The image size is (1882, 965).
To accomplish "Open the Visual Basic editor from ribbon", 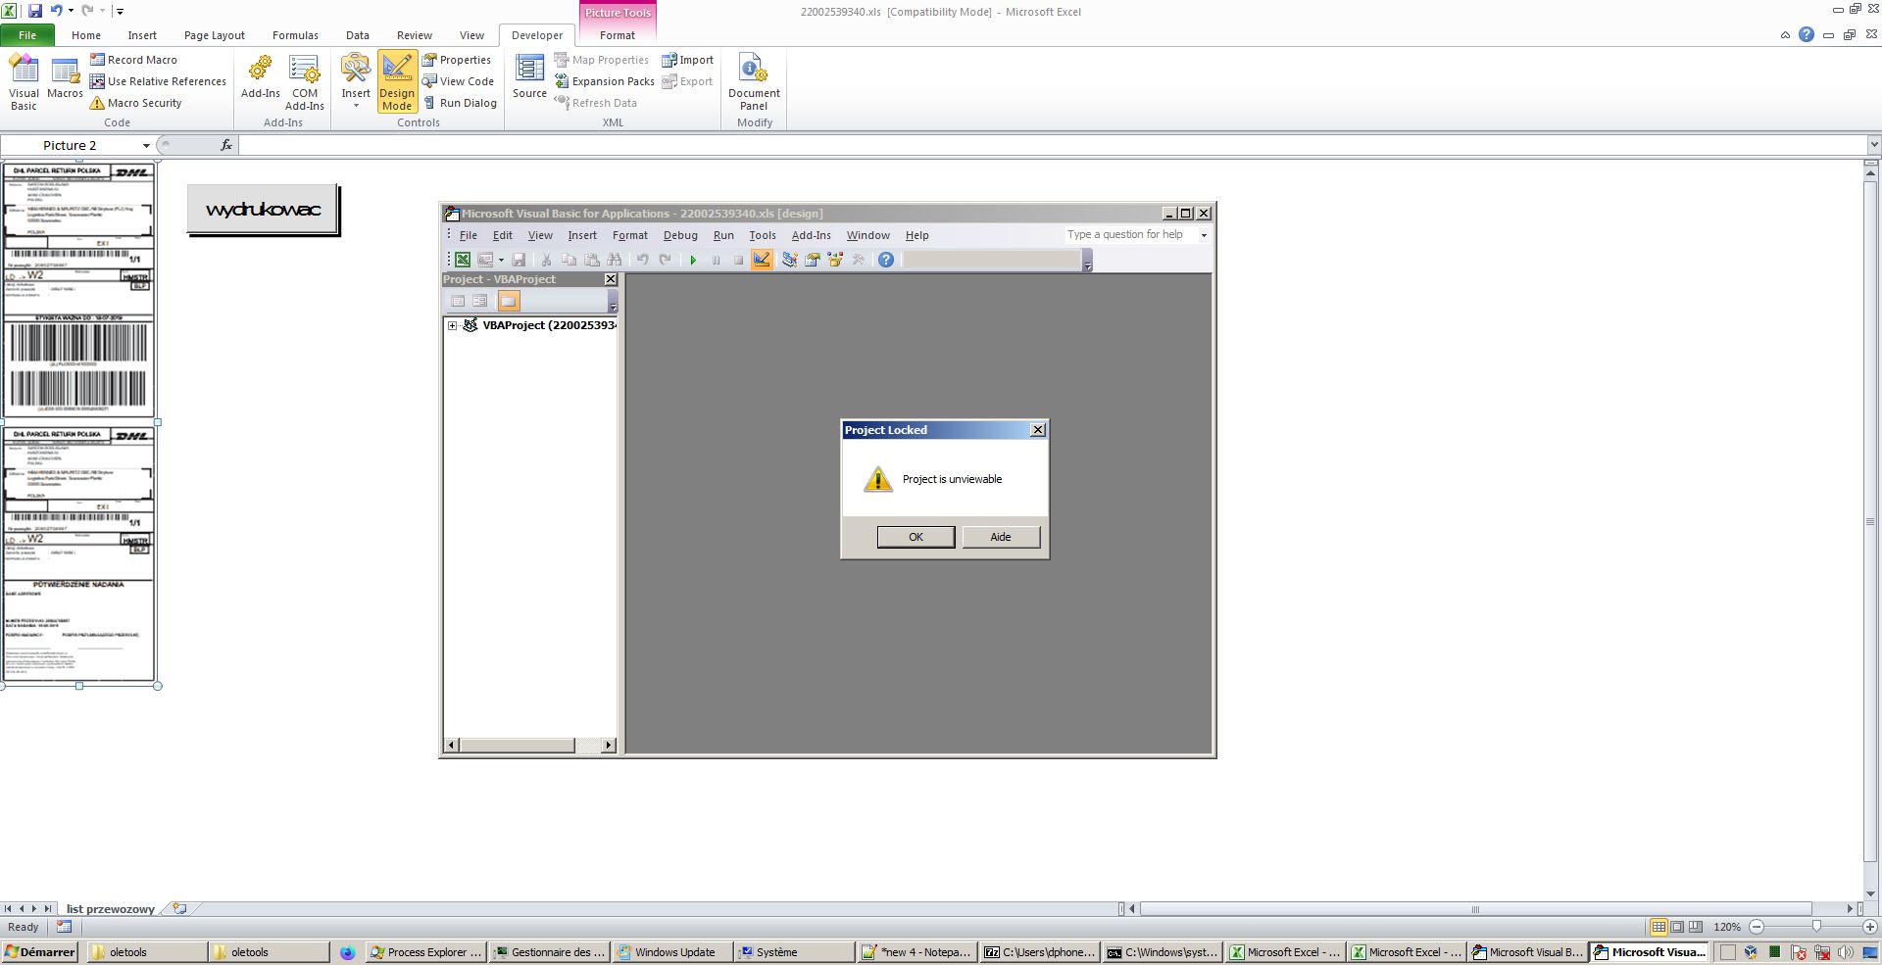I will point(24,82).
